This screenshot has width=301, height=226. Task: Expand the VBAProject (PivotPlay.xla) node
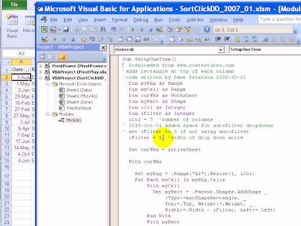click(41, 72)
